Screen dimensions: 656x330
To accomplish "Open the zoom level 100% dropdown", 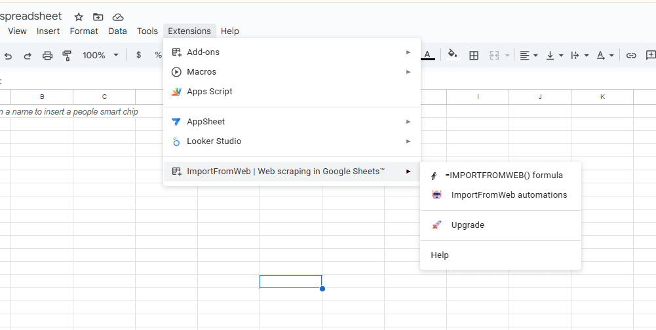I will click(x=100, y=56).
